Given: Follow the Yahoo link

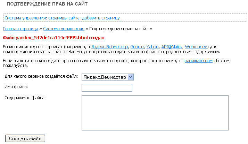Looking at the screenshot, I should [x=152, y=46].
